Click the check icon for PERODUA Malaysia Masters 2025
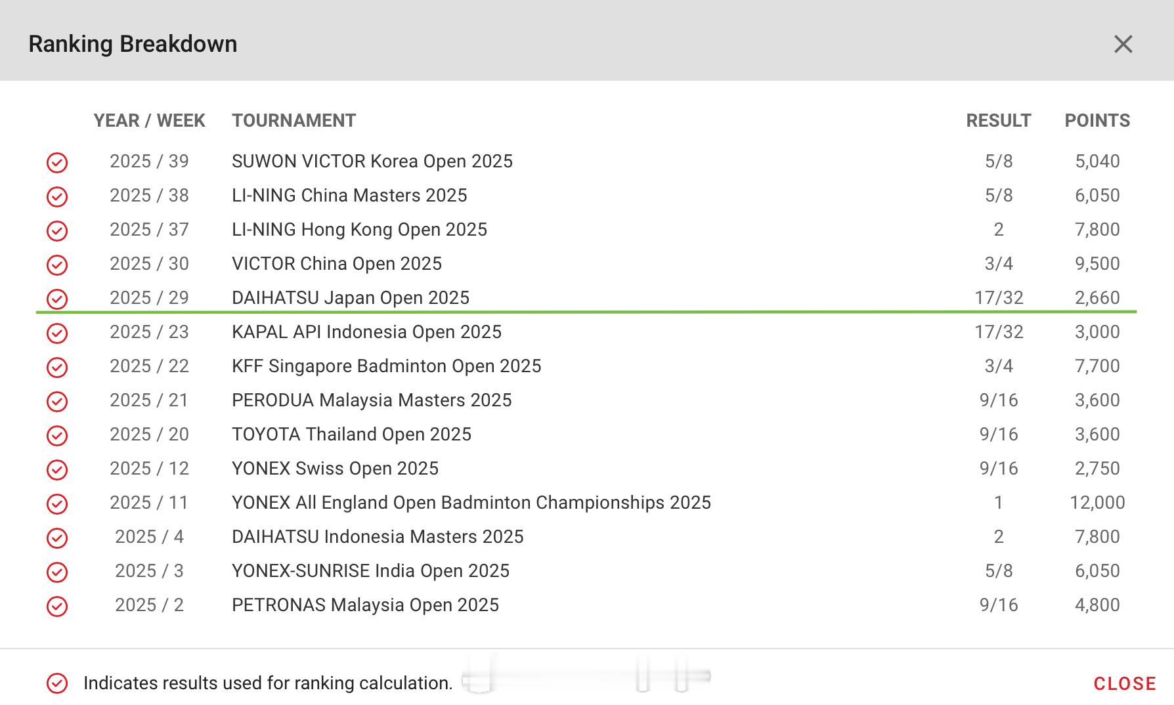1174x705 pixels. point(57,401)
